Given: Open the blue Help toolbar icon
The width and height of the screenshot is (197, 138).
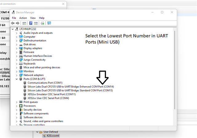Looking at the screenshot, I should 31,23.
